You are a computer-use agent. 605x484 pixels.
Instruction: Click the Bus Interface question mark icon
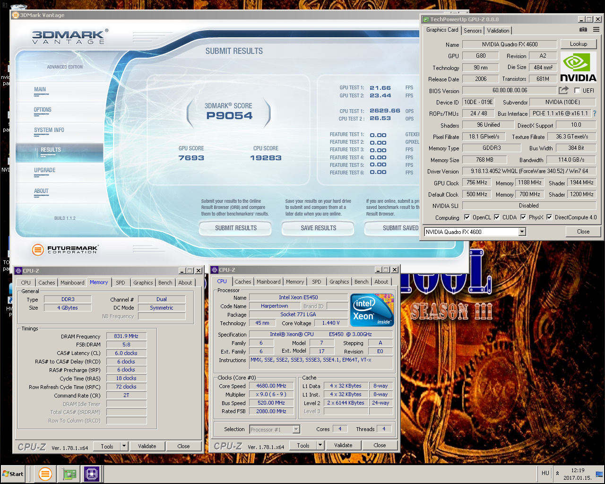point(595,113)
